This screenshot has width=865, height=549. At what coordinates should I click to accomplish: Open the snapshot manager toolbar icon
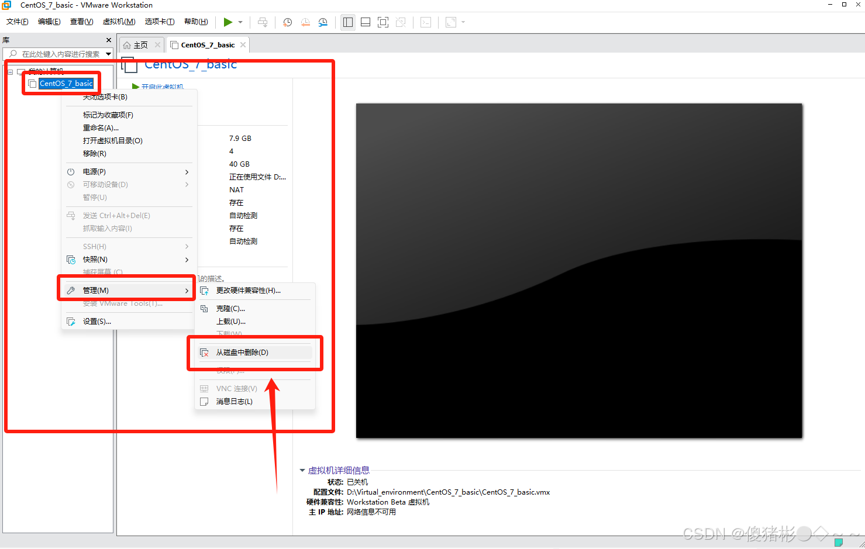[x=323, y=22]
